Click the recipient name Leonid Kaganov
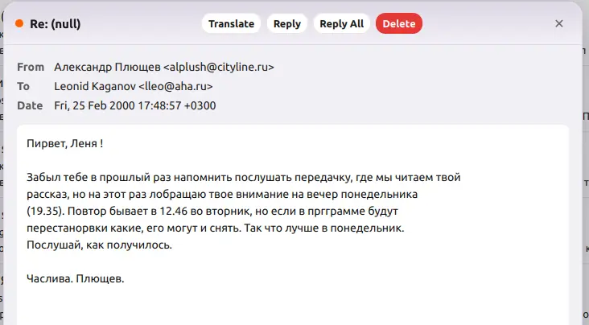The width and height of the screenshot is (589, 325). (95, 86)
